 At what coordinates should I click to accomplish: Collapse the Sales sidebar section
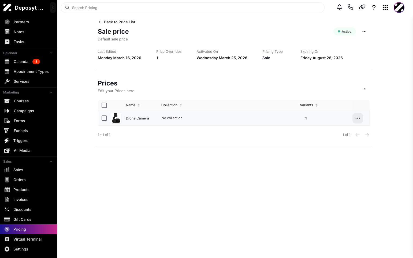coord(51,162)
